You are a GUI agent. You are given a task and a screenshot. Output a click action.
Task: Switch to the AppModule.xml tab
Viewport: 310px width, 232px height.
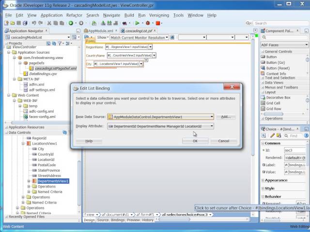tap(101, 31)
